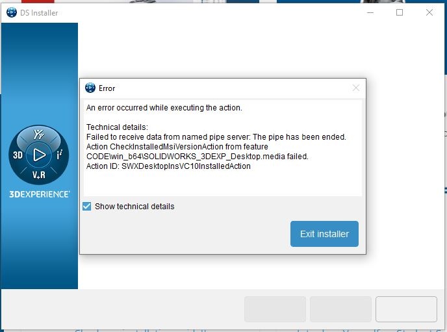Click the 3DEXPERIENCE logo text
Viewport: 447px width, 332px height.
coord(40,194)
